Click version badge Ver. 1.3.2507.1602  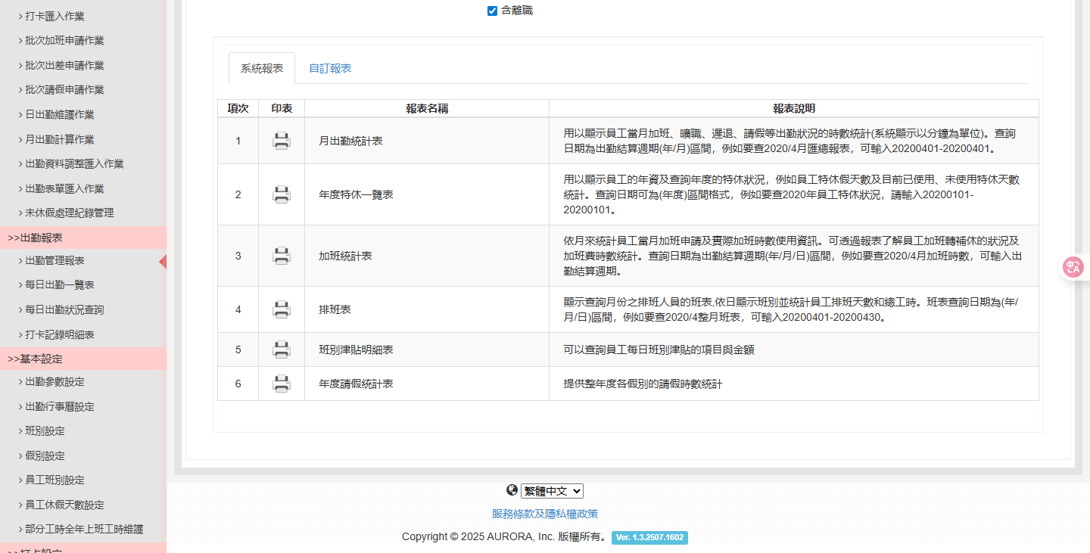649,537
